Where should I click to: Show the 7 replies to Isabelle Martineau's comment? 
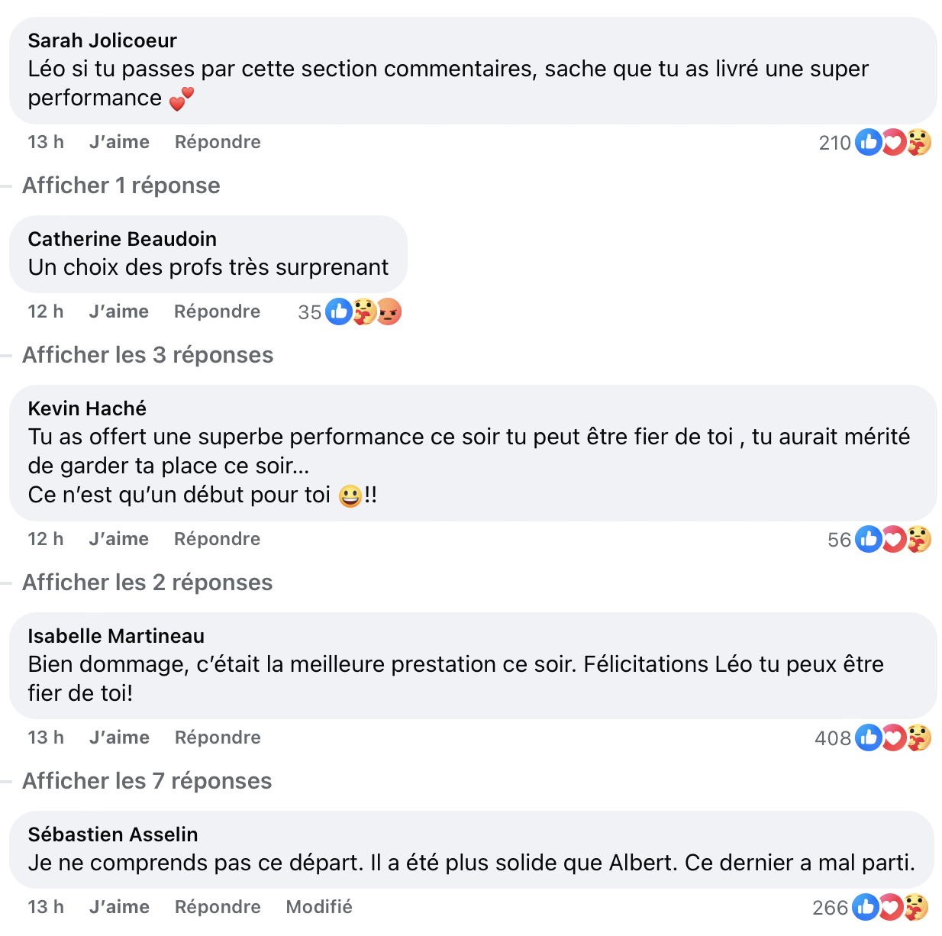147,781
